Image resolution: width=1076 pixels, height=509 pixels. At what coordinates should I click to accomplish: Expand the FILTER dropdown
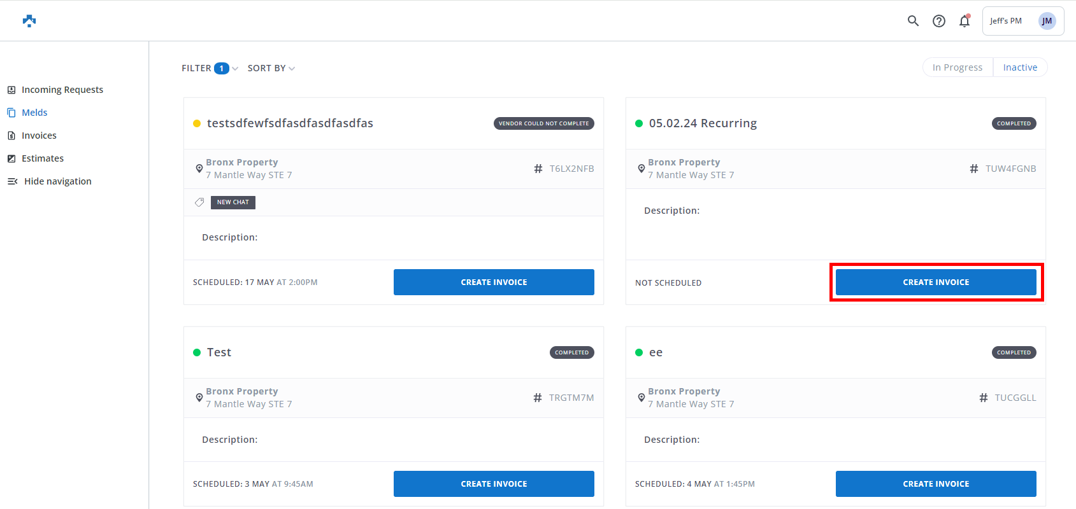coord(209,68)
